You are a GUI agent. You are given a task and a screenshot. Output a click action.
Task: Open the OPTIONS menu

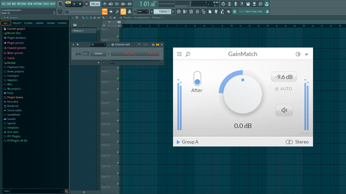tap(38, 4)
